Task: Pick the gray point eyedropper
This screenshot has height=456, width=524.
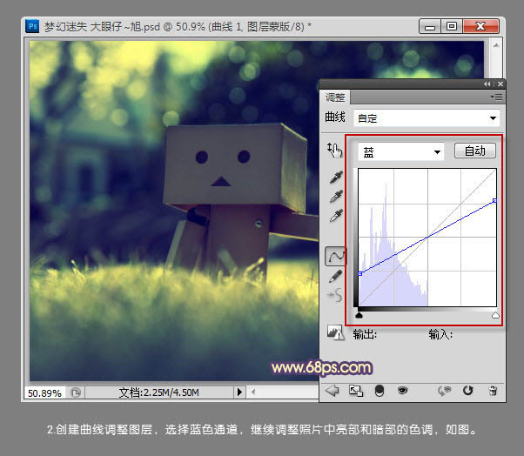Action: [334, 197]
